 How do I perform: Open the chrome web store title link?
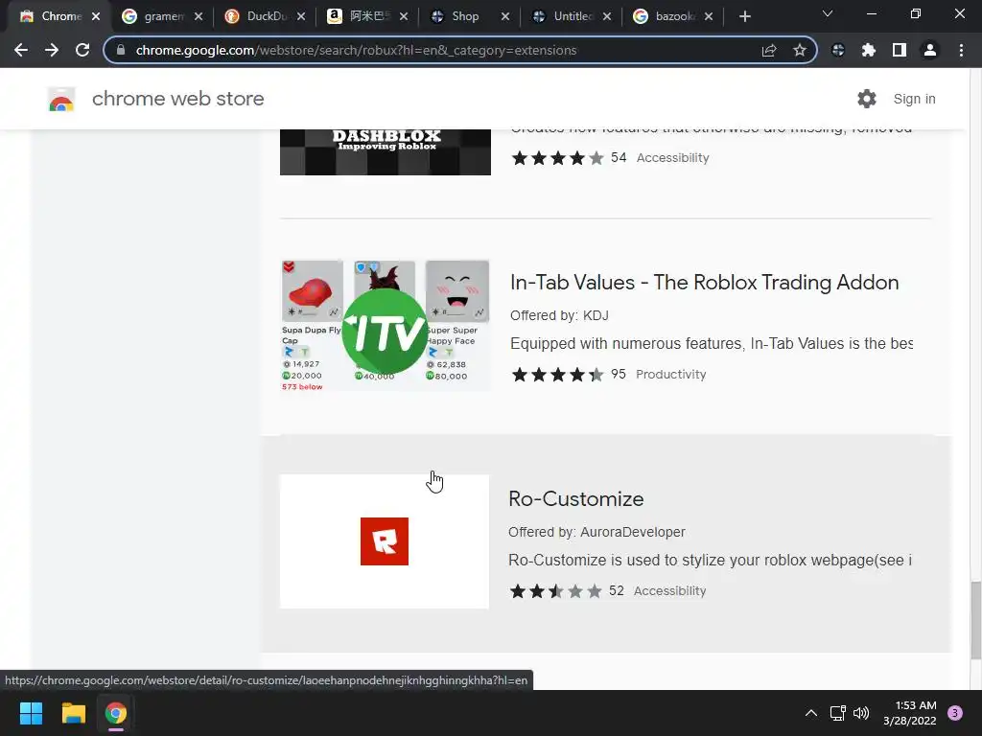pos(177,99)
